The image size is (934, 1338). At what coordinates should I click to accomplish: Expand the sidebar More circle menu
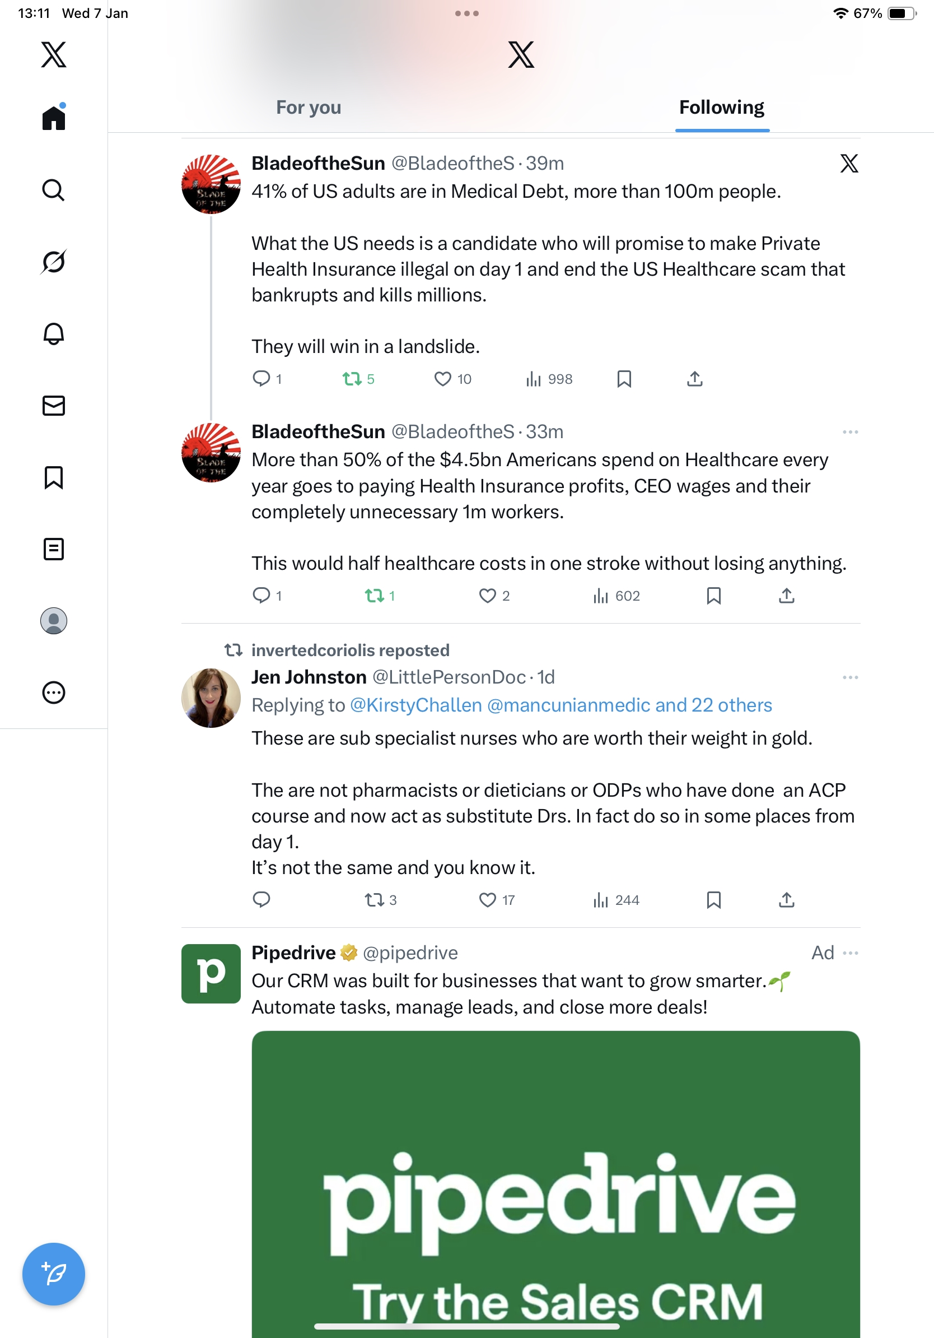pos(54,693)
